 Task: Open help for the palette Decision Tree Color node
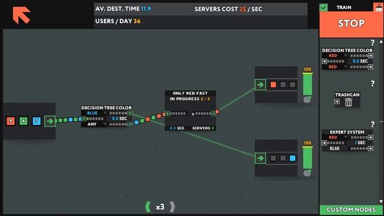point(373,43)
